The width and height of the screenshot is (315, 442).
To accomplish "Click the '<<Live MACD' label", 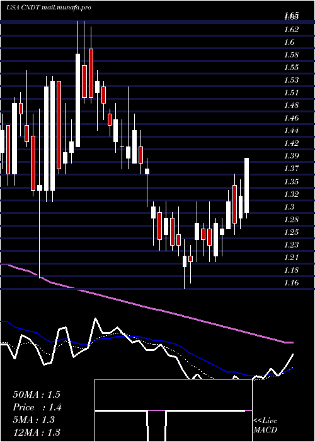I will point(265,426).
